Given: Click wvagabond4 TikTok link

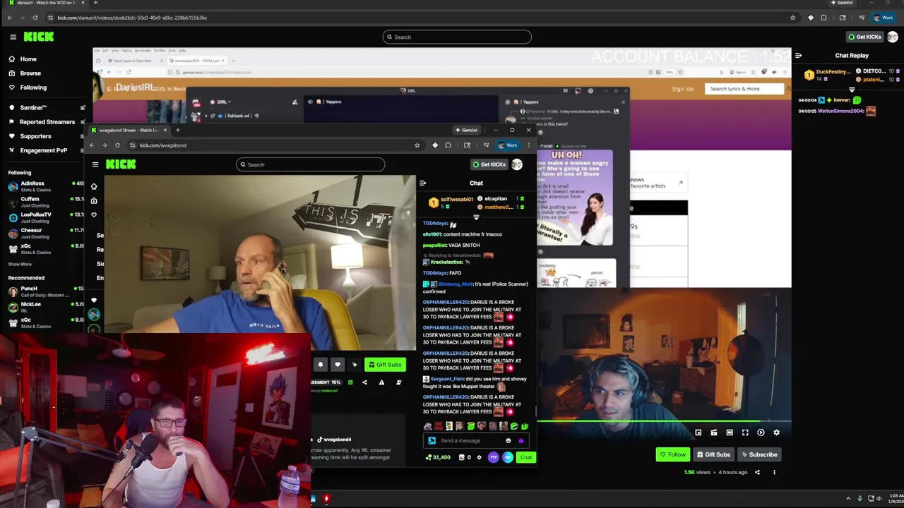Looking at the screenshot, I should pyautogui.click(x=335, y=440).
